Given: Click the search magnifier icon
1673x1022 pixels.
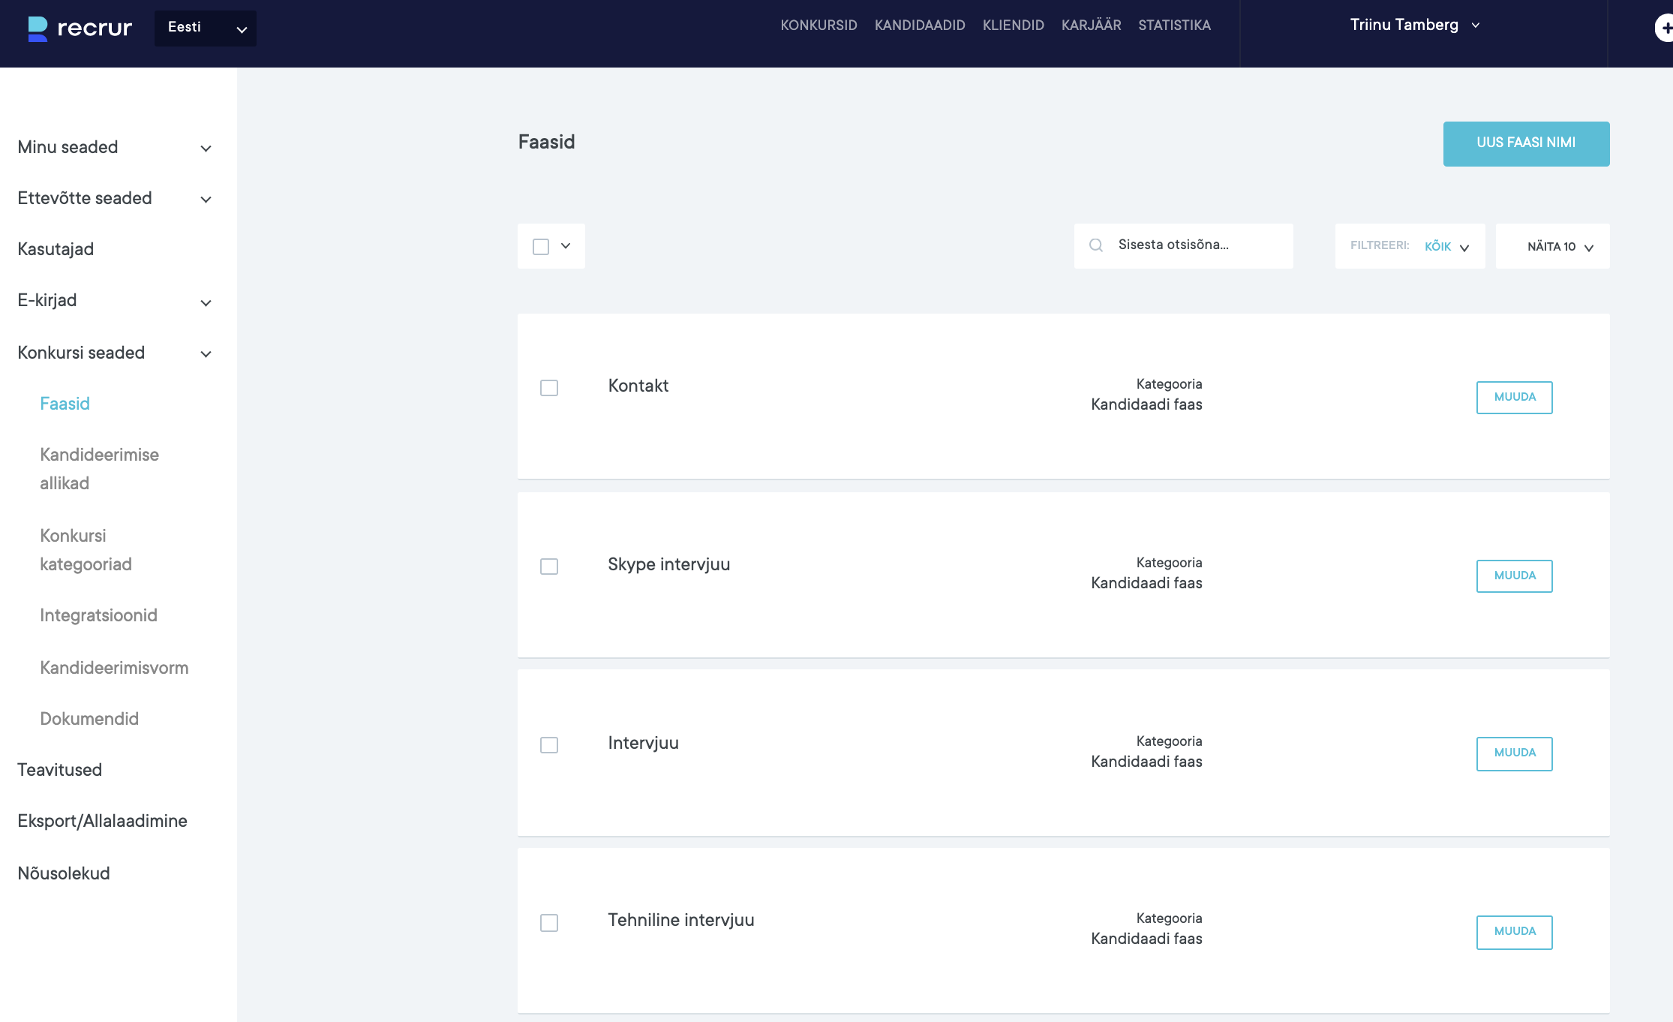Looking at the screenshot, I should point(1096,245).
